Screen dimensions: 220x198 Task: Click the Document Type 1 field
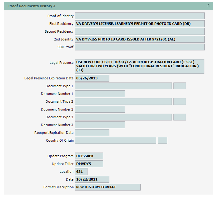pyautogui.click(x=123, y=86)
